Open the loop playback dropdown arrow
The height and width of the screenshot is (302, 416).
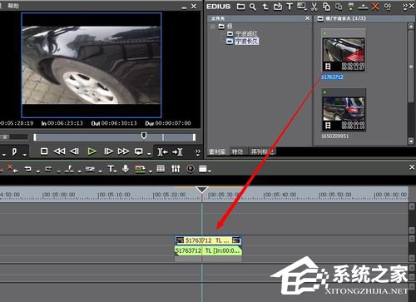pyautogui.click(x=150, y=154)
